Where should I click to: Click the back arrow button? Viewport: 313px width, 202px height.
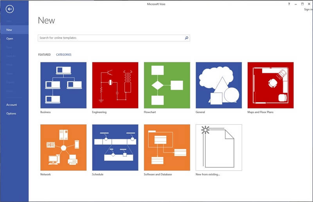click(x=9, y=9)
